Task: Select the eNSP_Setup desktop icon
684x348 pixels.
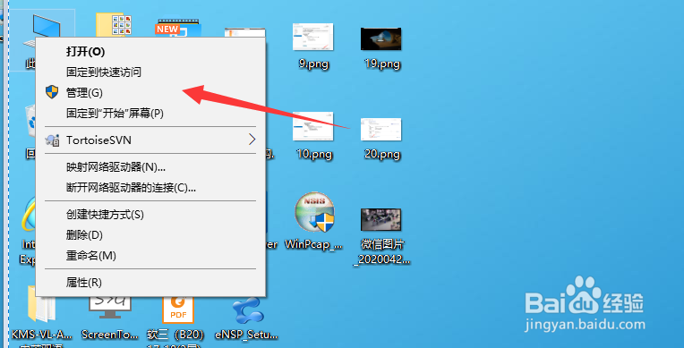Action: click(247, 310)
